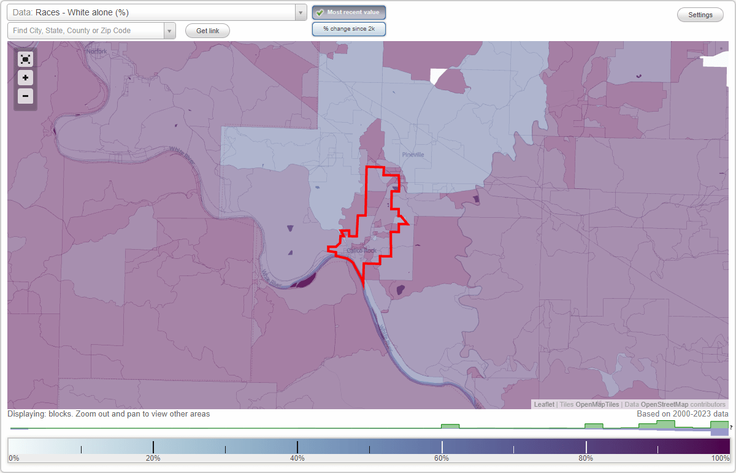Viewport: 736px width, 473px height.
Task: Click the Data dropdown arrow
Action: [x=299, y=12]
